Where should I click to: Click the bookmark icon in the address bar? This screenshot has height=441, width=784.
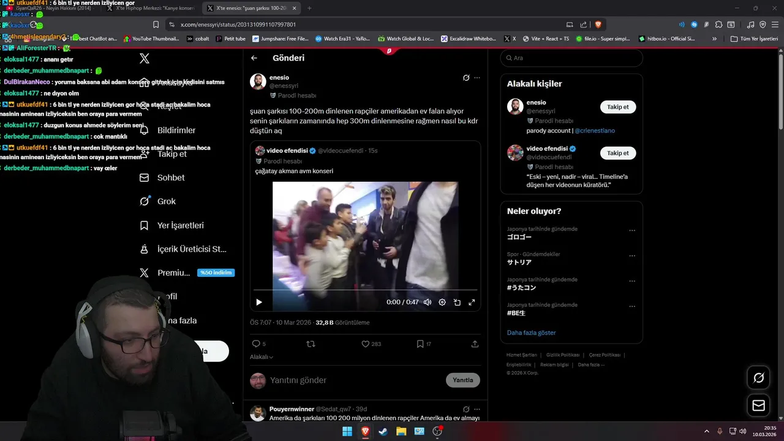156,24
